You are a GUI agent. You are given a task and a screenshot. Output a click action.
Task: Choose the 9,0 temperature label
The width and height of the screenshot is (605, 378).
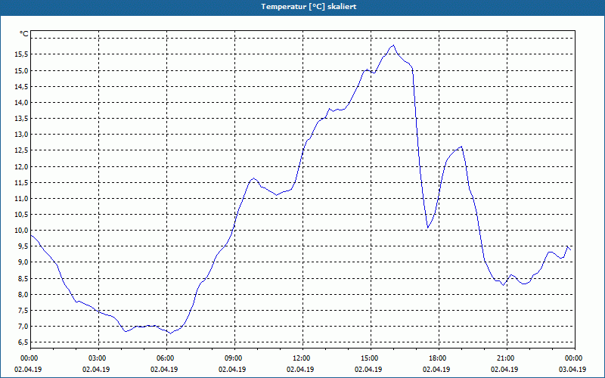(x=23, y=262)
